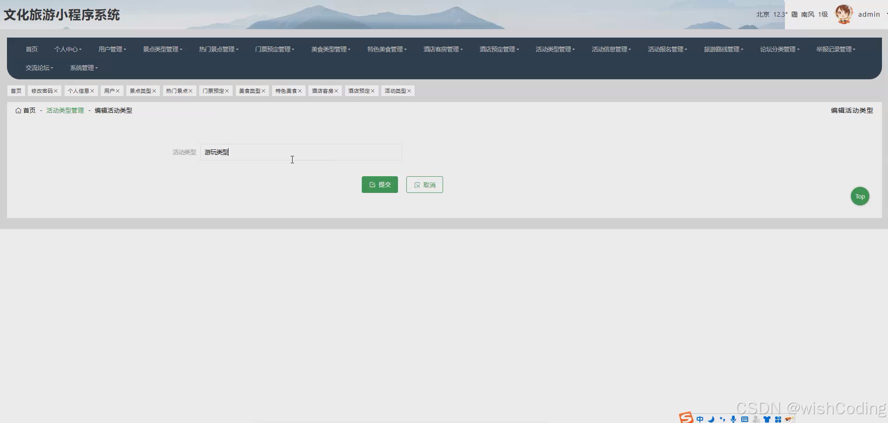Click inside the 活动类型 text field

point(300,152)
